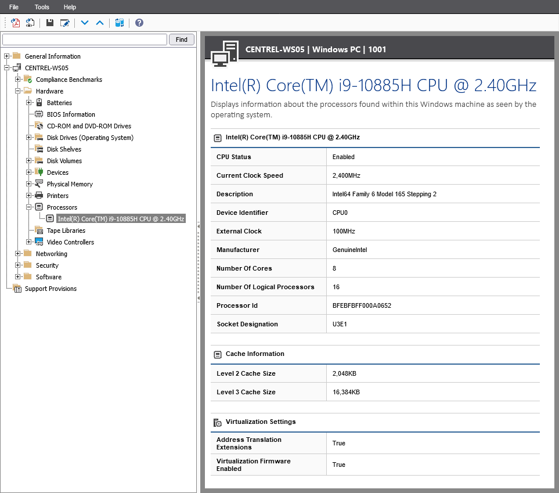
Task: Click the Socket Designation value U3E1
Action: (x=340, y=324)
